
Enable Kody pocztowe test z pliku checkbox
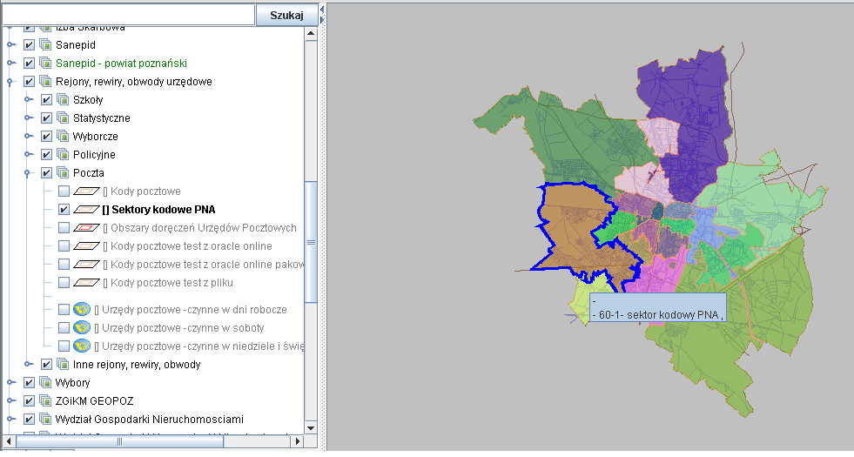64,283
